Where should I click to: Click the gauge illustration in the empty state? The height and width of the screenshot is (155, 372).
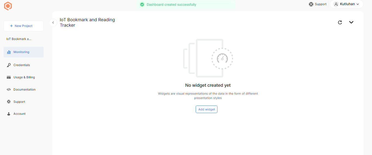222,58
